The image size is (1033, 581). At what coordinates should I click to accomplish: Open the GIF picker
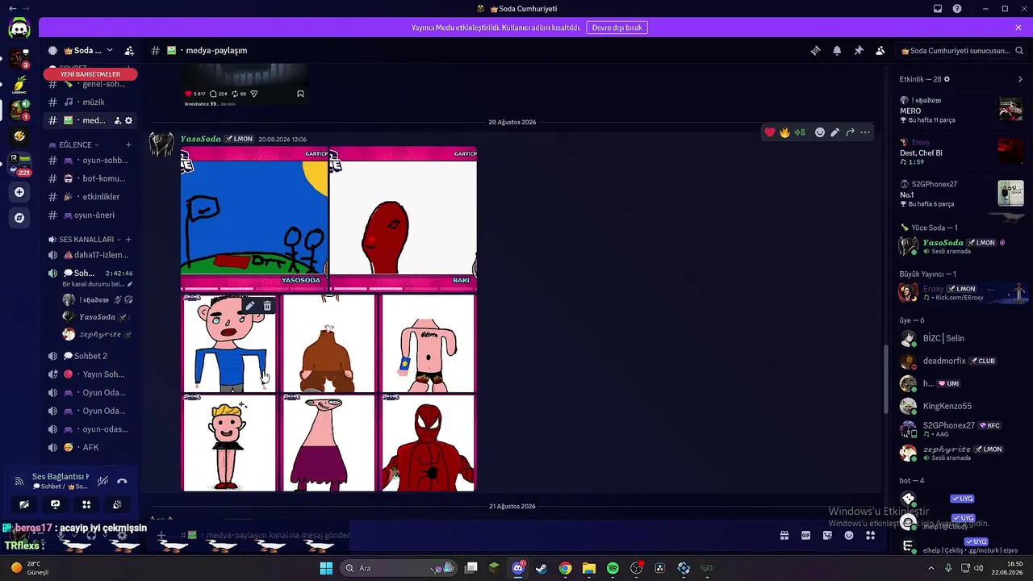[x=805, y=535]
